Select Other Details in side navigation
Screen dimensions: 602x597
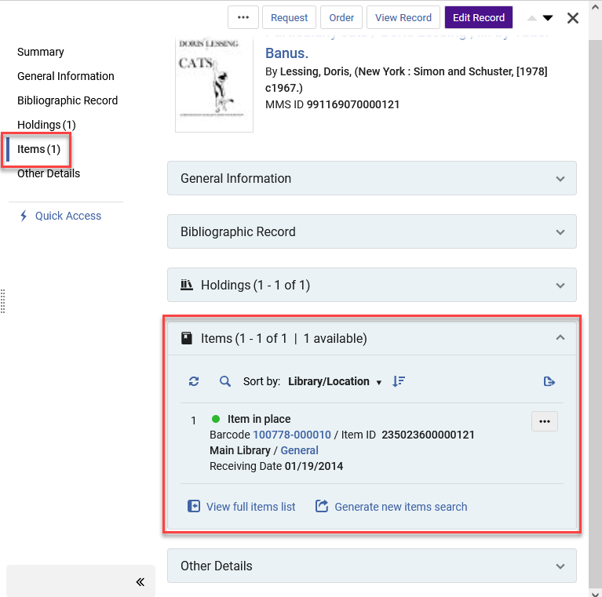(49, 174)
